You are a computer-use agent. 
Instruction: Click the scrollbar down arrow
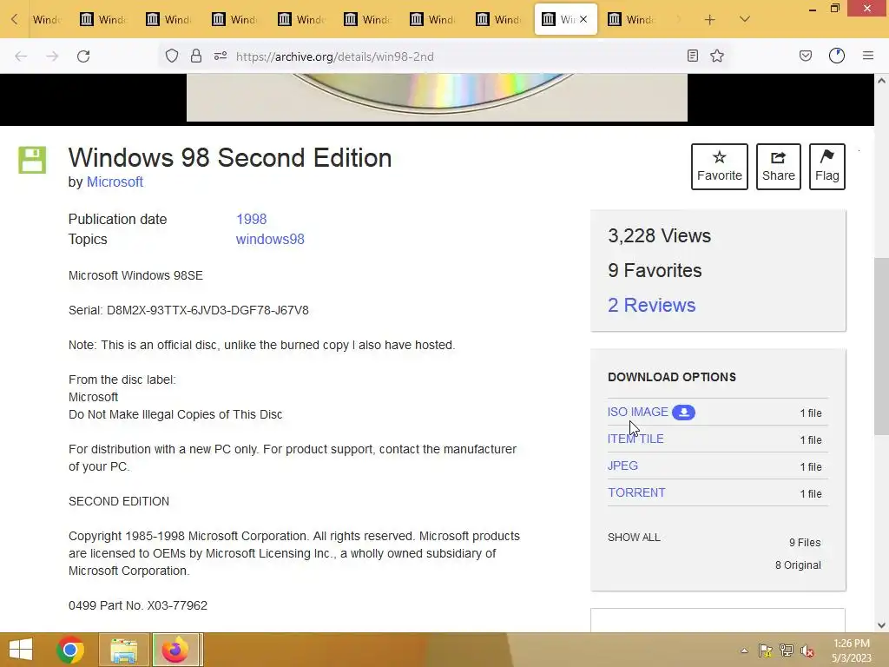pyautogui.click(x=881, y=625)
